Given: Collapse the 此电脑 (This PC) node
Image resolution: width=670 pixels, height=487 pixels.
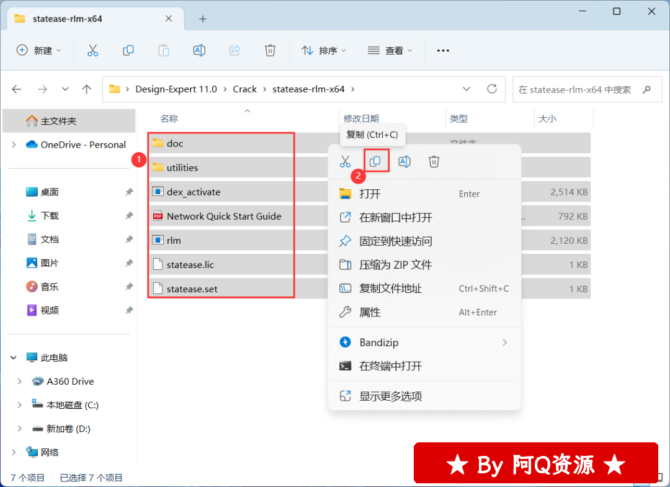Looking at the screenshot, I should [14, 357].
